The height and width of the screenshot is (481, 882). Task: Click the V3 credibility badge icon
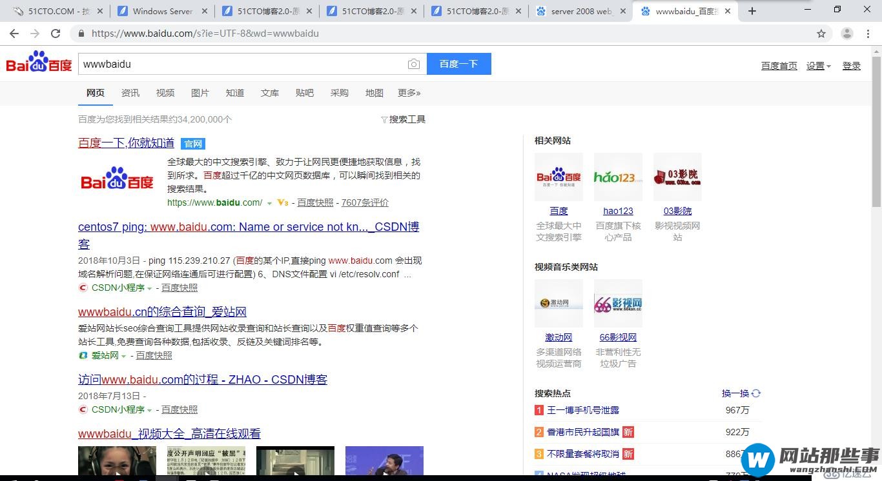pos(282,202)
